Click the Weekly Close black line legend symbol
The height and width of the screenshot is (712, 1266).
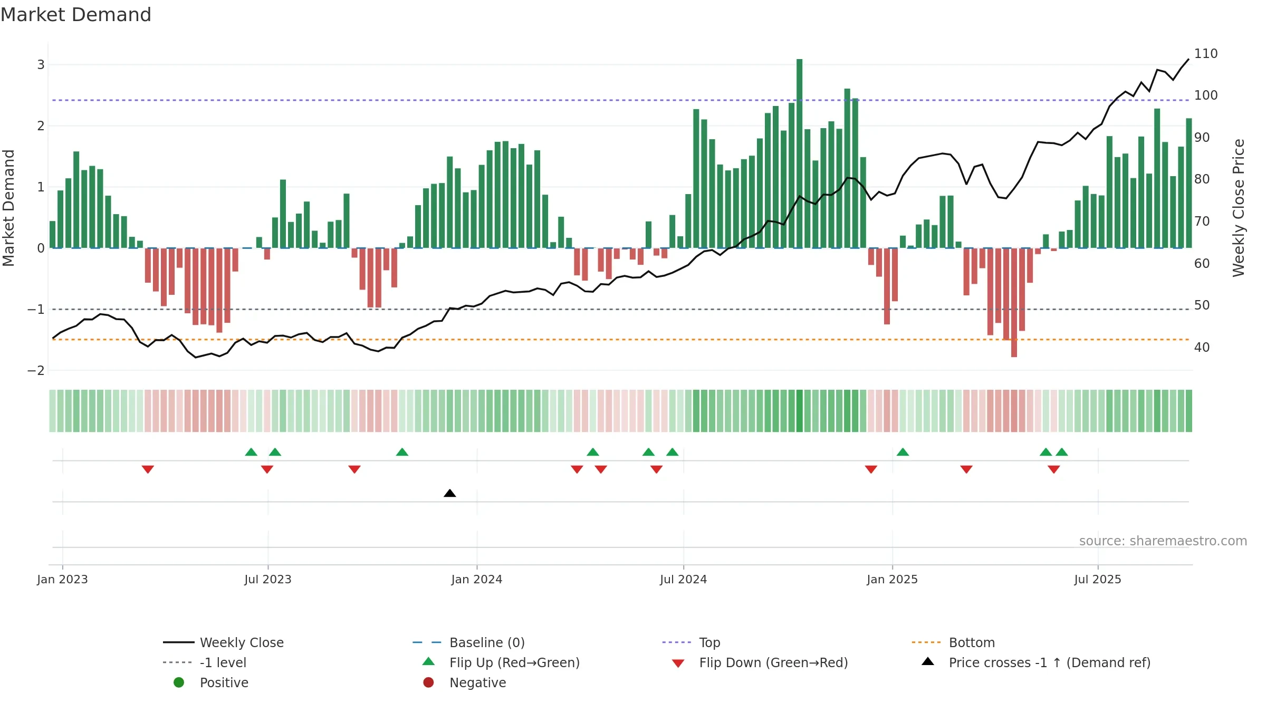pos(178,642)
